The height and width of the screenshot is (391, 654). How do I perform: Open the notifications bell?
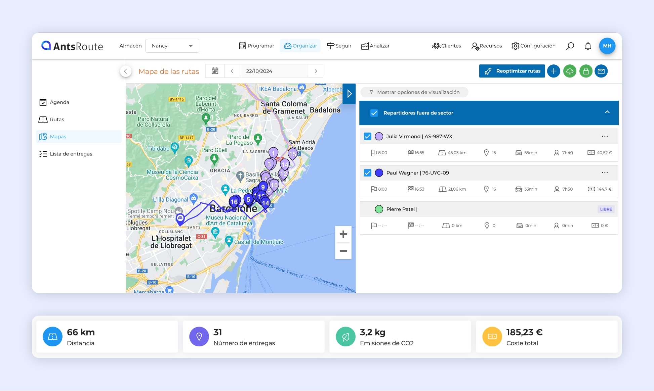point(588,46)
